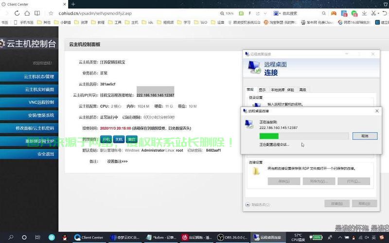Click the 关机 shutdown button
Screen dimensions: 389x243
(119, 139)
